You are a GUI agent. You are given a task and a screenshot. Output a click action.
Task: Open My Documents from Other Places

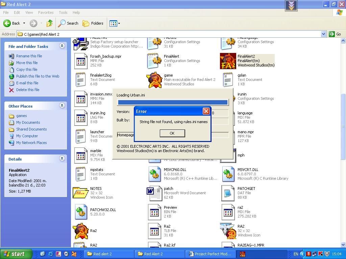(x=28, y=122)
